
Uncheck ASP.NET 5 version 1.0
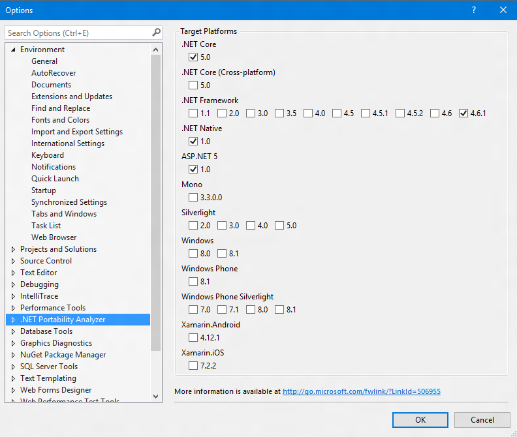click(193, 170)
